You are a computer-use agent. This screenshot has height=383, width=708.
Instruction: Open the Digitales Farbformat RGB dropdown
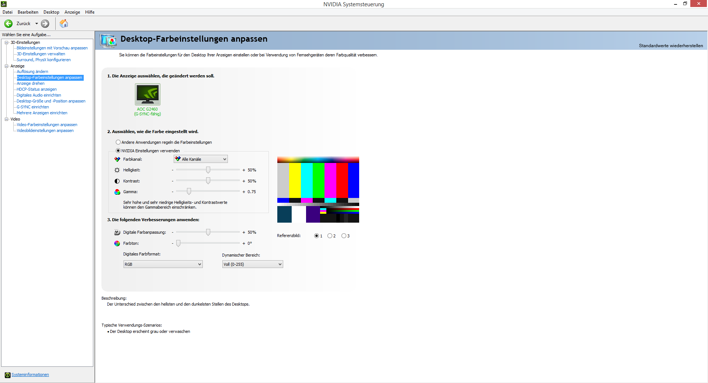[x=163, y=264]
